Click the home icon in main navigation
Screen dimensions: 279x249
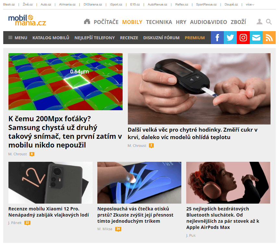click(87, 21)
